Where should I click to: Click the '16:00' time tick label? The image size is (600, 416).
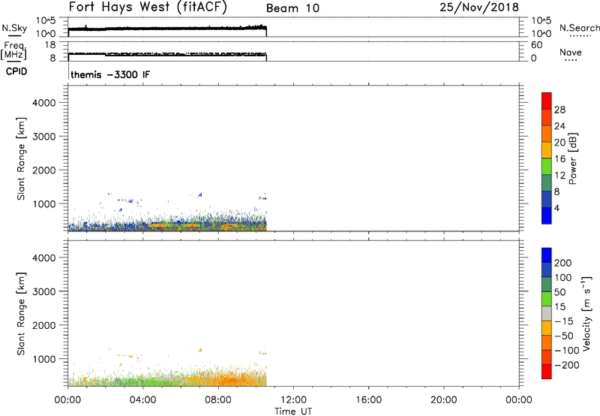(368, 400)
